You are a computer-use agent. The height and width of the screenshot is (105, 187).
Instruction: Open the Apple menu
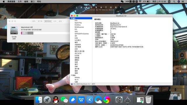4,1
